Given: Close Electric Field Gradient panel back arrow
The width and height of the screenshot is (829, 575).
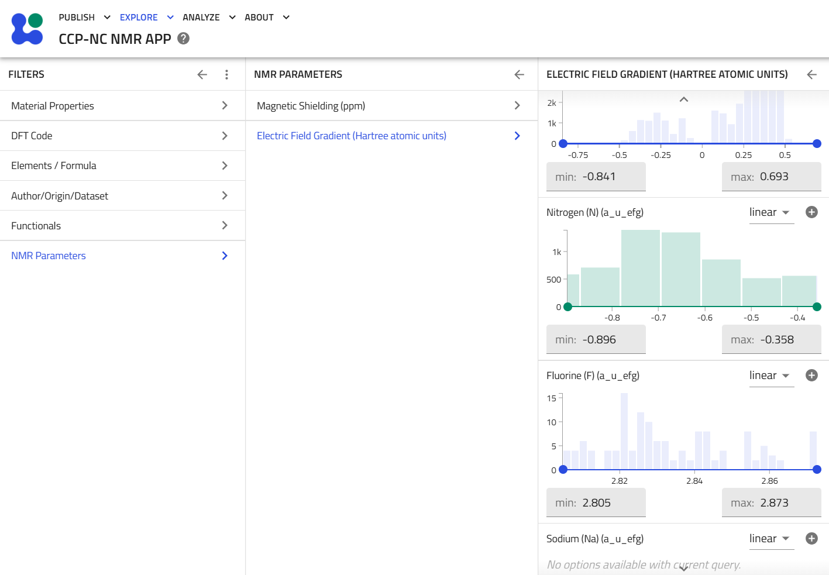Looking at the screenshot, I should point(811,74).
